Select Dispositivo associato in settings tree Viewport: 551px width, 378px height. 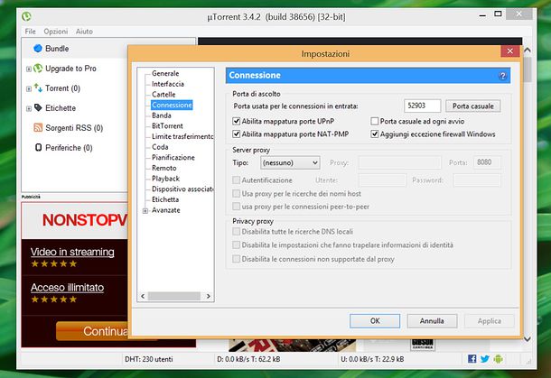182,189
